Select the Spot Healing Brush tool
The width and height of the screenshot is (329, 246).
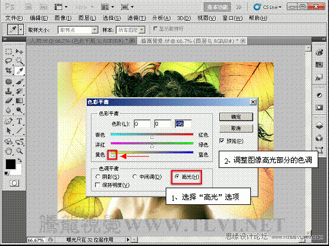coord(8,82)
